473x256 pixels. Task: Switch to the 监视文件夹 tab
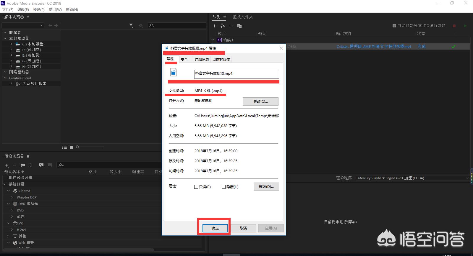click(x=243, y=17)
